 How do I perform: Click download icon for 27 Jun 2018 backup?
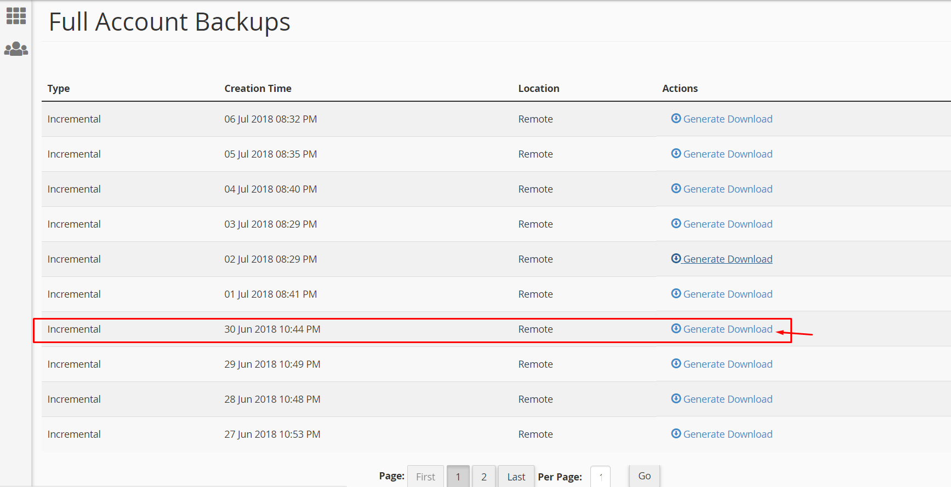pos(676,434)
